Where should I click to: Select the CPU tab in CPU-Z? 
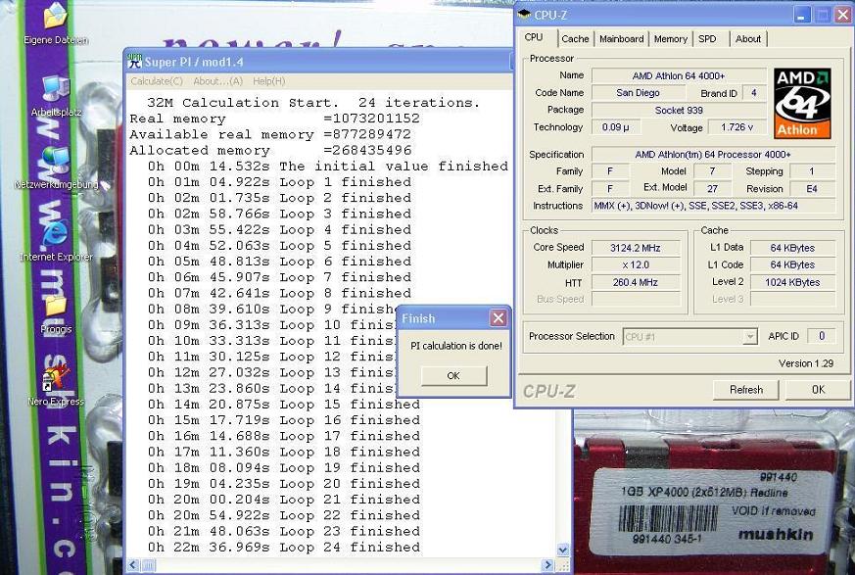(534, 37)
